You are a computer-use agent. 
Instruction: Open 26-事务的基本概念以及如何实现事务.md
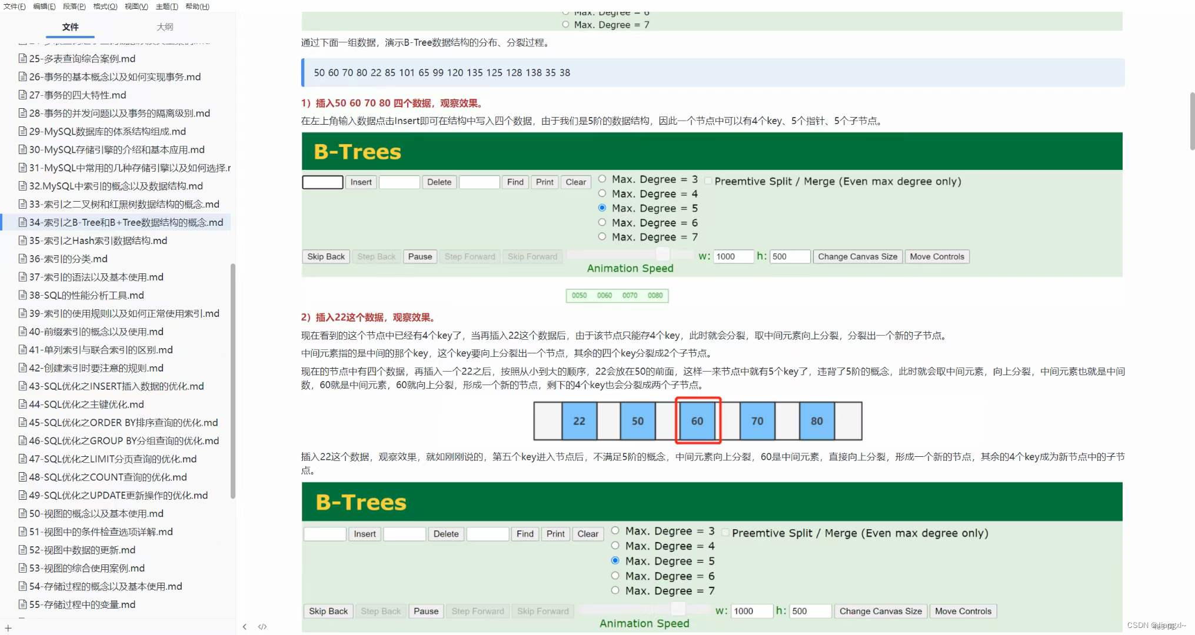115,76
